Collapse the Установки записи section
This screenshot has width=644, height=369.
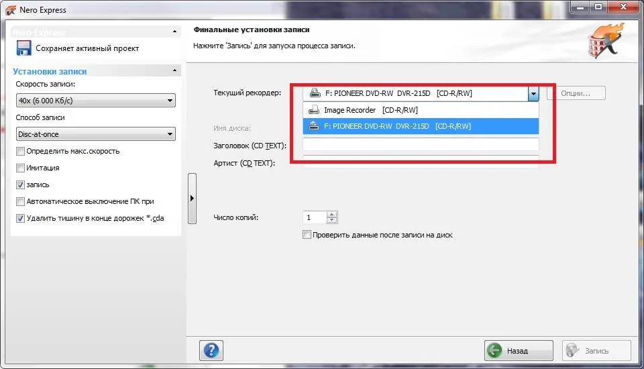[174, 70]
